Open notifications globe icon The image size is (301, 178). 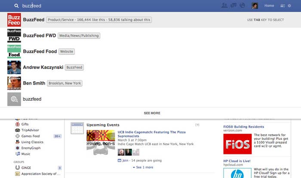(243, 6)
